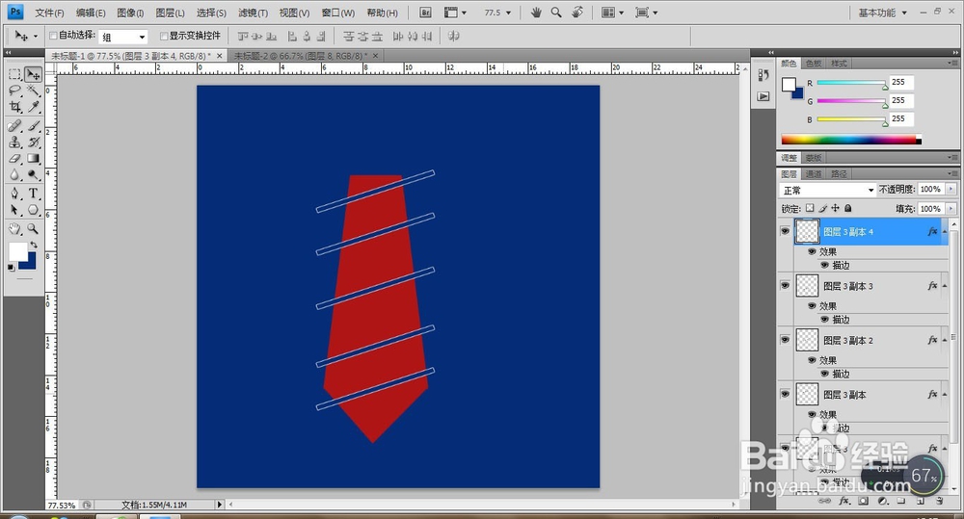The width and height of the screenshot is (964, 519).
Task: Select the Horizontal Type tool
Action: [x=33, y=194]
